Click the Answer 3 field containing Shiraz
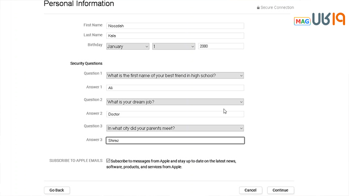 175,141
